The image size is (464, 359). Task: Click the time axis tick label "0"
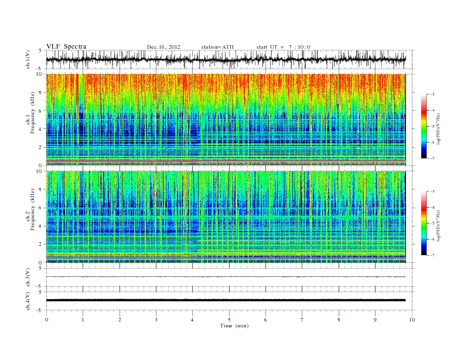coord(46,320)
